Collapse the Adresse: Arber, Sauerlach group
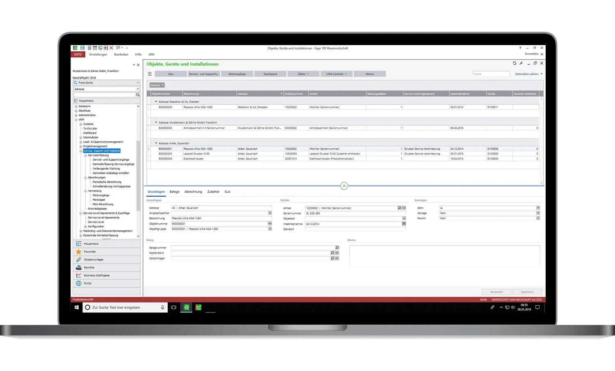The width and height of the screenshot is (615, 371). click(156, 143)
